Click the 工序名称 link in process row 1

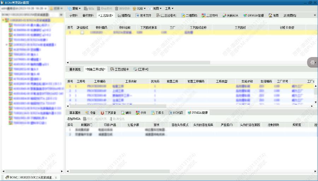118,86
